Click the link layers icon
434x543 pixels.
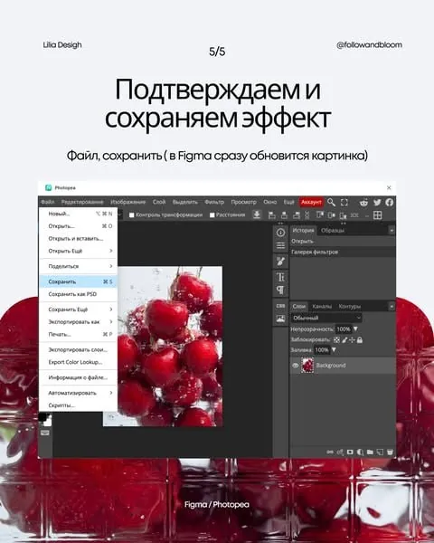330,452
